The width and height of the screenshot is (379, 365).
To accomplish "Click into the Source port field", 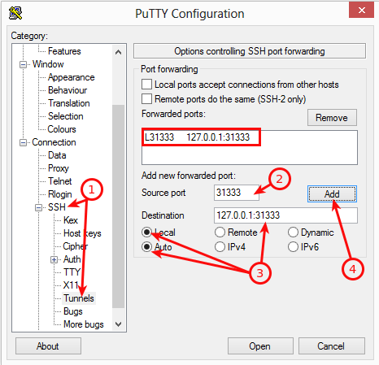I will click(237, 193).
